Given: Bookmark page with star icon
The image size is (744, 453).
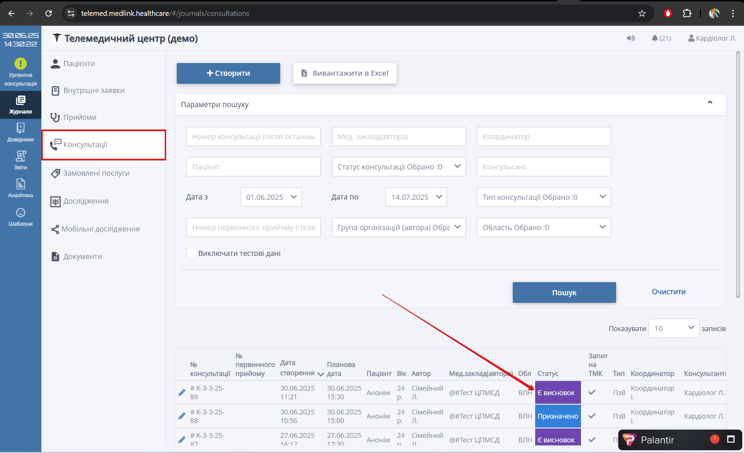Looking at the screenshot, I should point(642,13).
